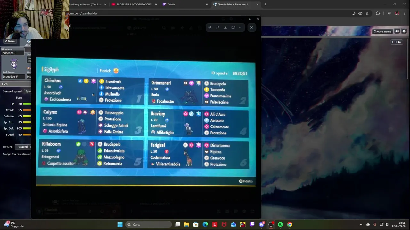Open McAfee from the taskbar
Image resolution: width=410 pixels, height=230 pixels.
pos(224,225)
